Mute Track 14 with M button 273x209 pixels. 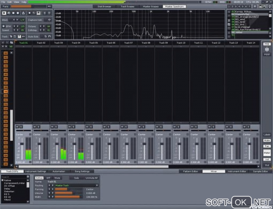(x=244, y=127)
